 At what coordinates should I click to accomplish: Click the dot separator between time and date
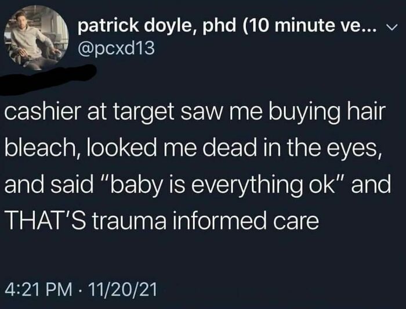click(x=80, y=290)
